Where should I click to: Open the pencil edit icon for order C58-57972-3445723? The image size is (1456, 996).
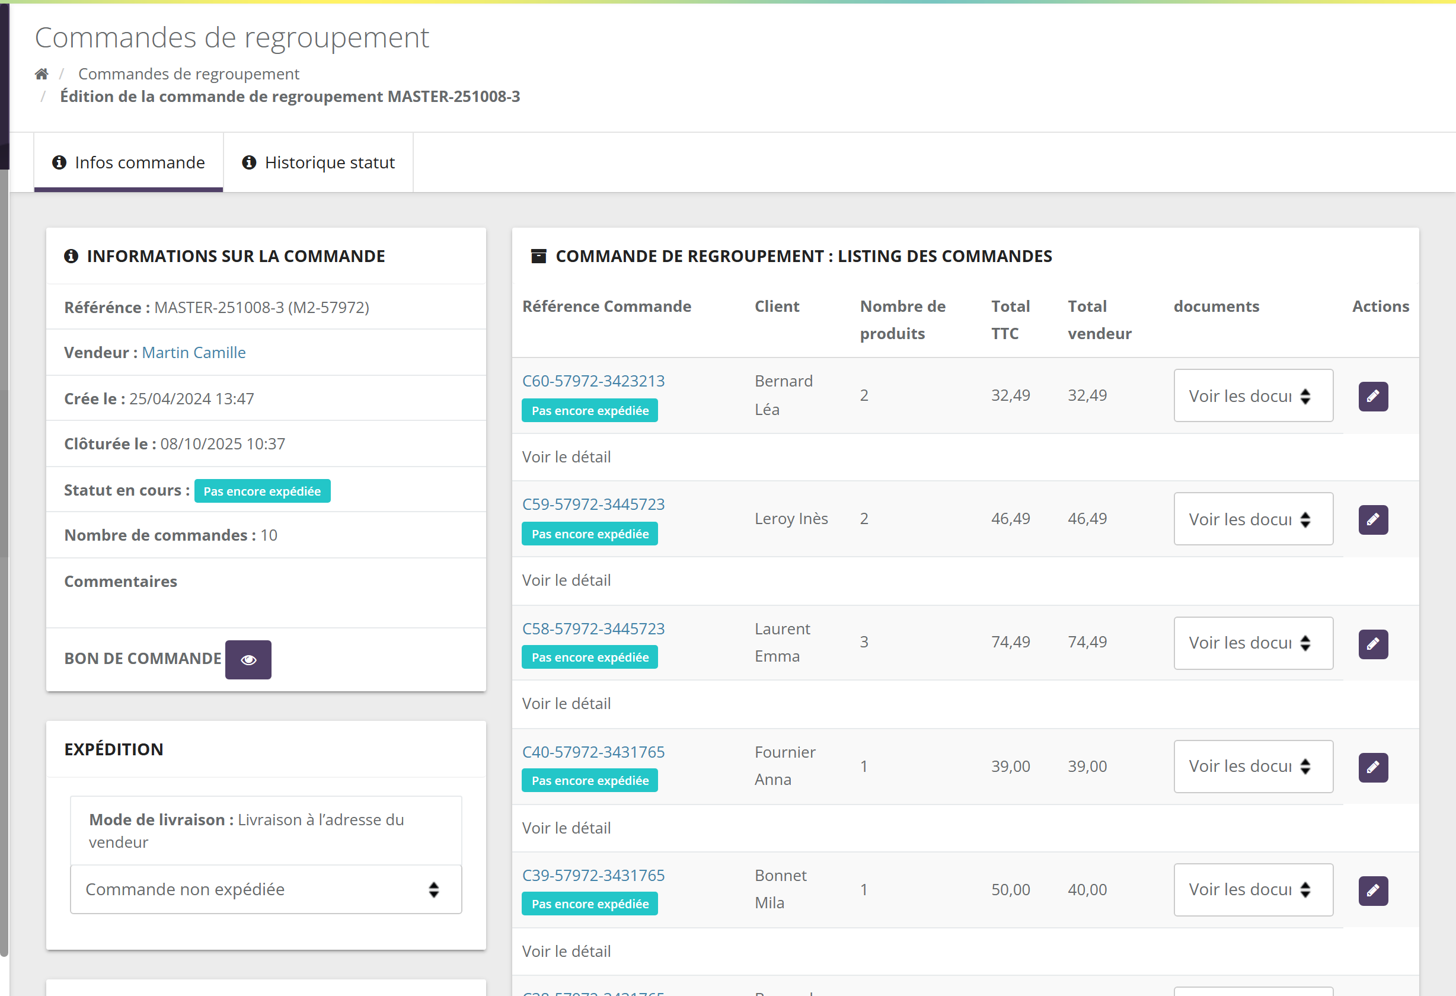pos(1372,644)
